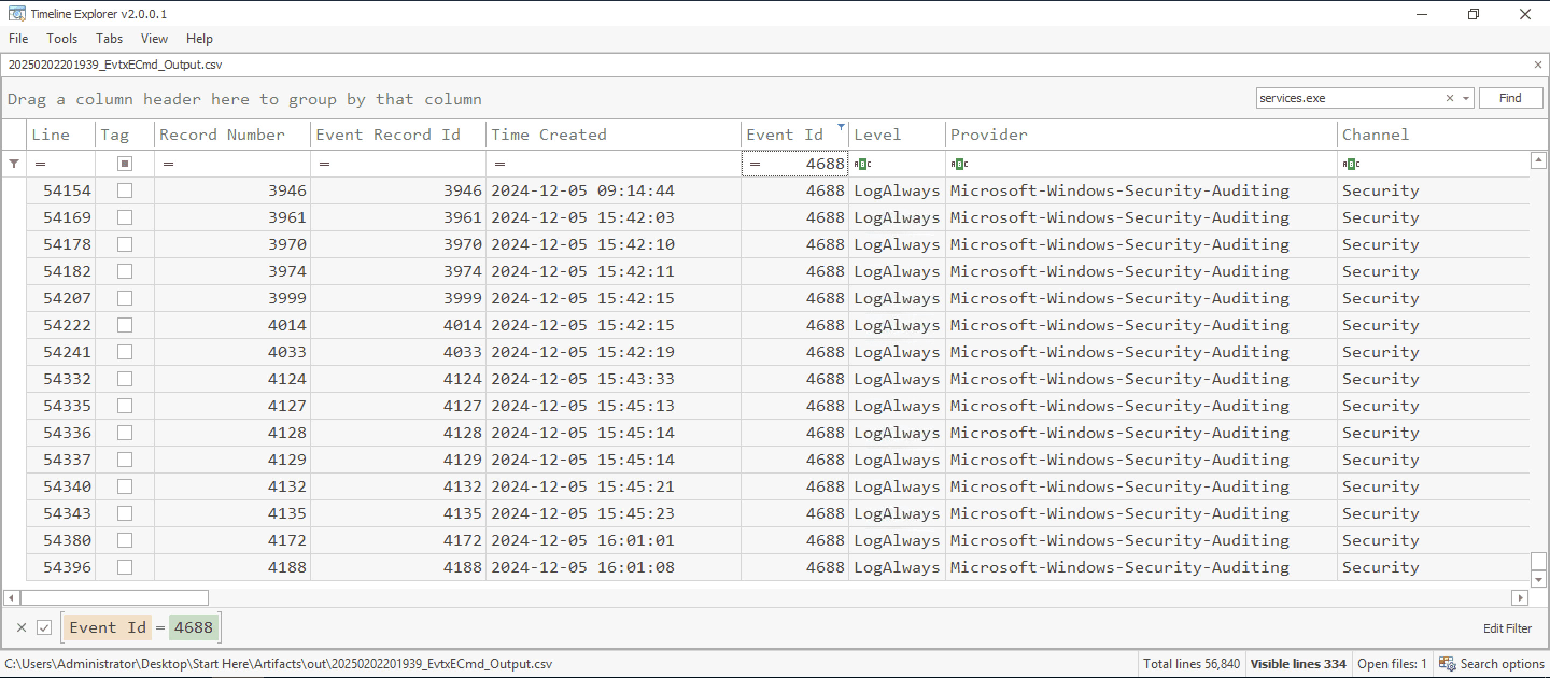The width and height of the screenshot is (1550, 678).
Task: Tag the row for line 54154
Action: pos(124,190)
